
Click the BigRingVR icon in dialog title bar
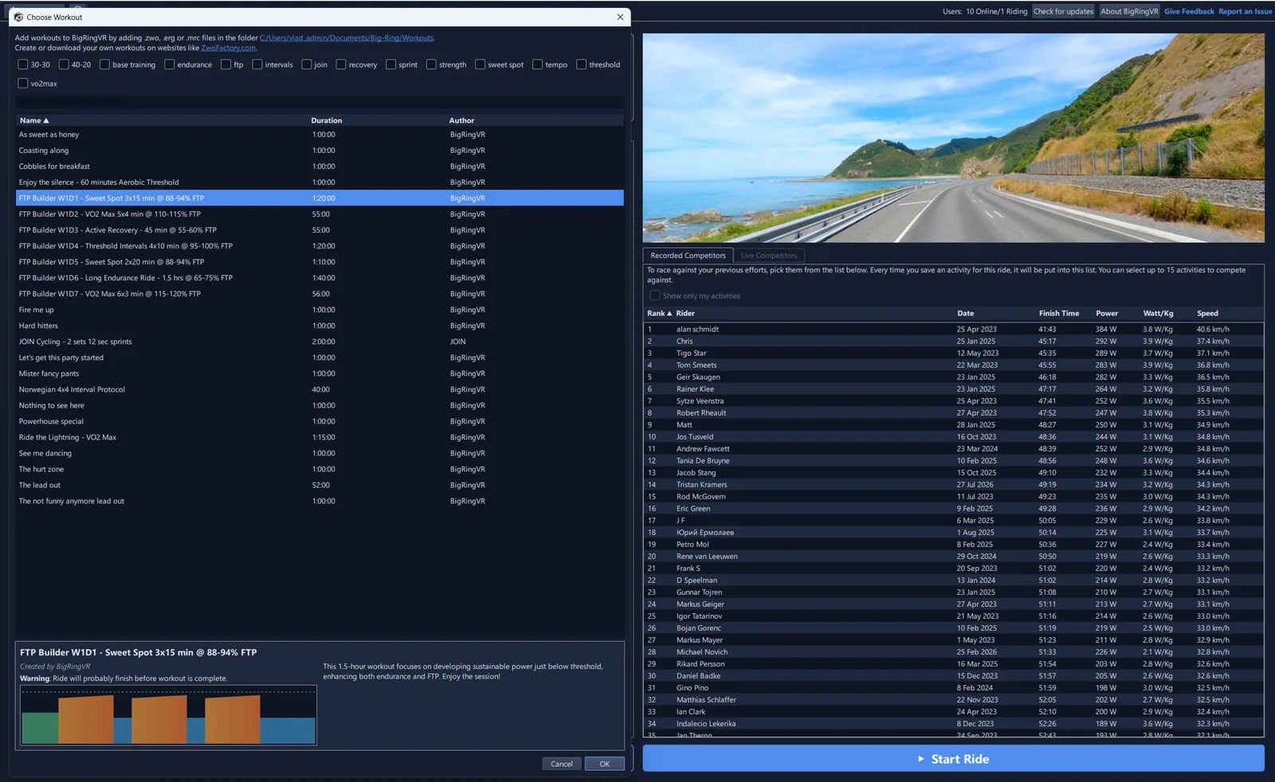coord(18,17)
